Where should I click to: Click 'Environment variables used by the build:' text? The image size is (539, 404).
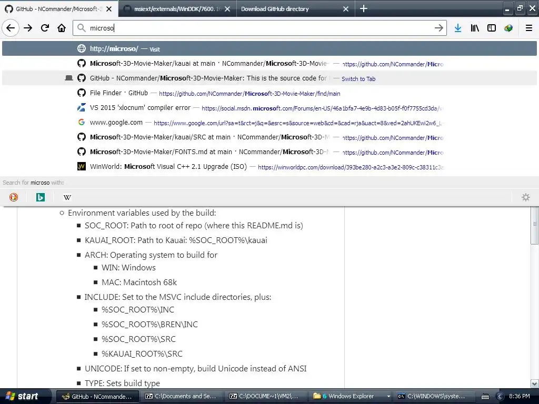(142, 213)
